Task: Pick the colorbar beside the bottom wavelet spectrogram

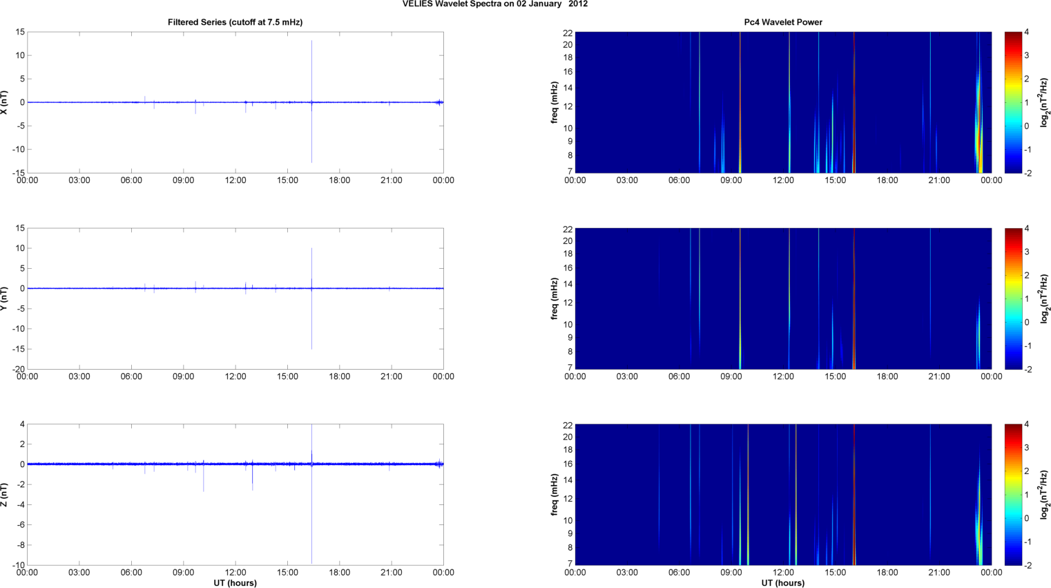Action: pyautogui.click(x=1013, y=495)
